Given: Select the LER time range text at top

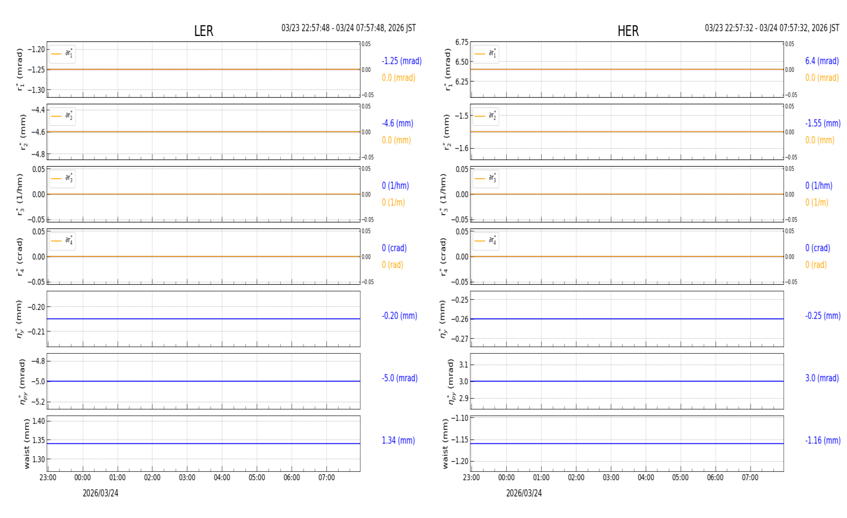Looking at the screenshot, I should click(x=349, y=28).
